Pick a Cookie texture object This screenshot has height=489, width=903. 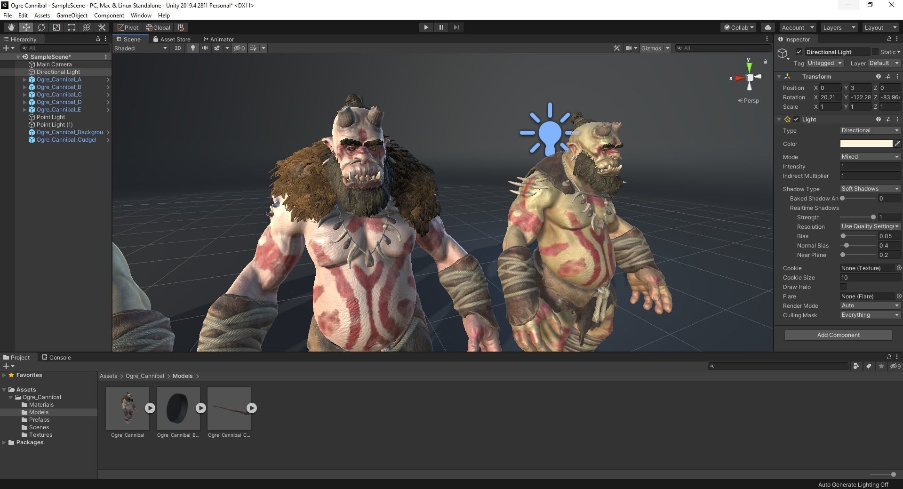point(899,268)
